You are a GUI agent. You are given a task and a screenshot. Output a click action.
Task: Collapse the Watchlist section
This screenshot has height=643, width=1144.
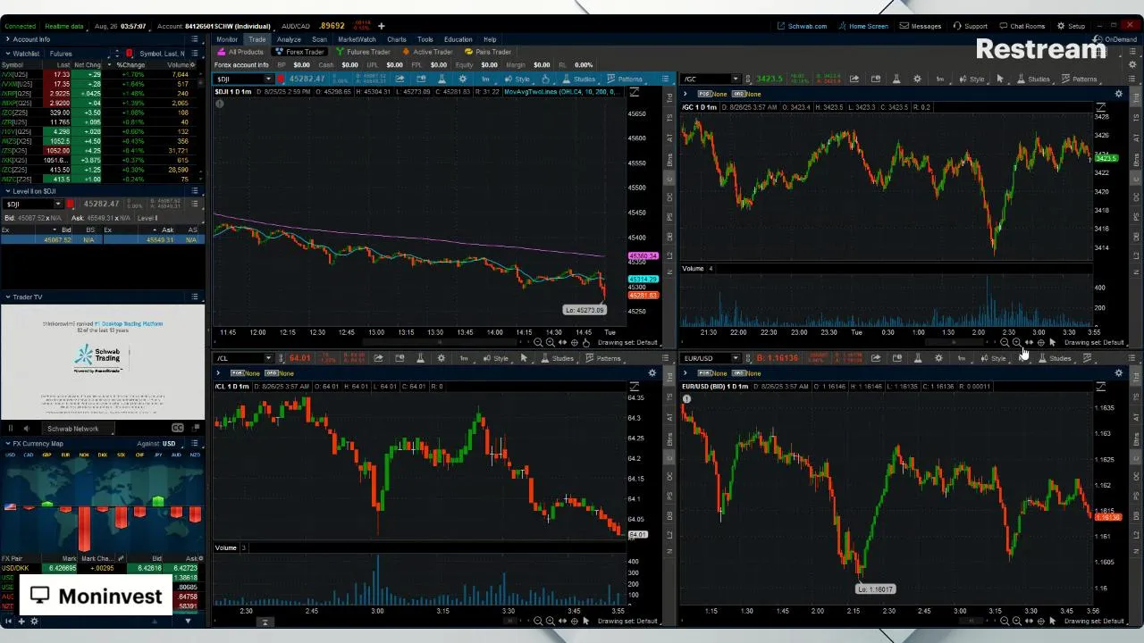[x=7, y=54]
